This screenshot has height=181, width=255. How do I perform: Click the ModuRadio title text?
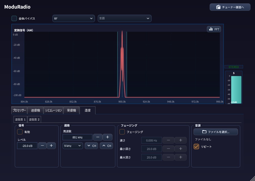(x=17, y=7)
